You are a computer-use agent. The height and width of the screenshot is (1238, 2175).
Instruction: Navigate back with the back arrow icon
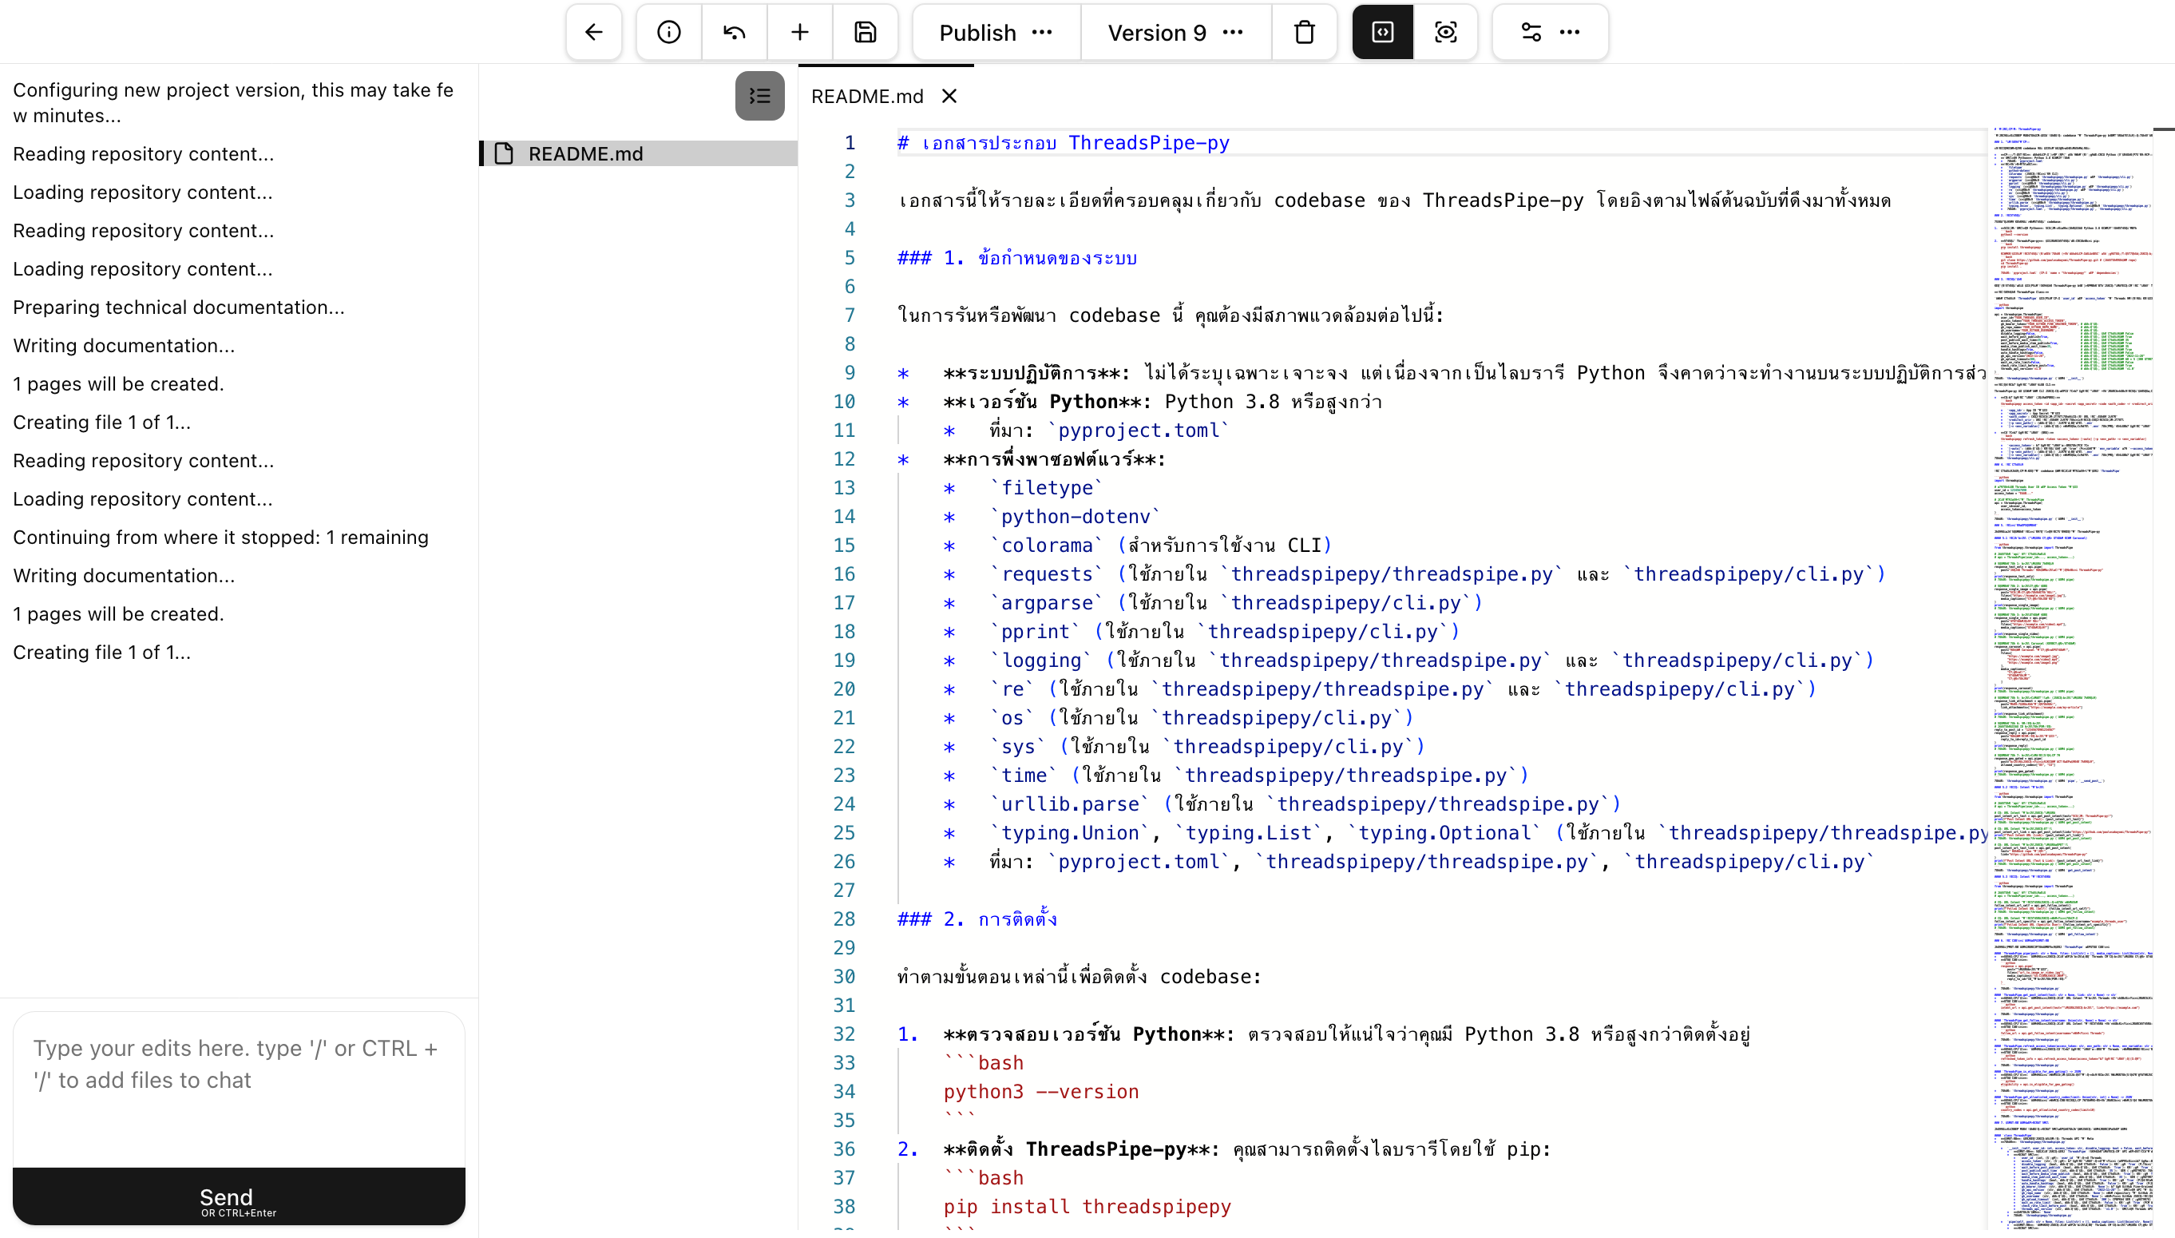click(x=593, y=32)
